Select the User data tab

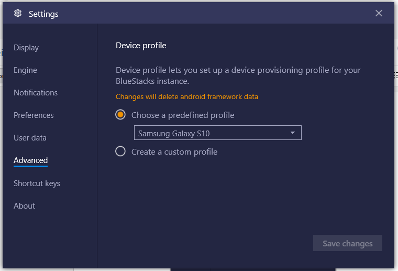pos(30,138)
